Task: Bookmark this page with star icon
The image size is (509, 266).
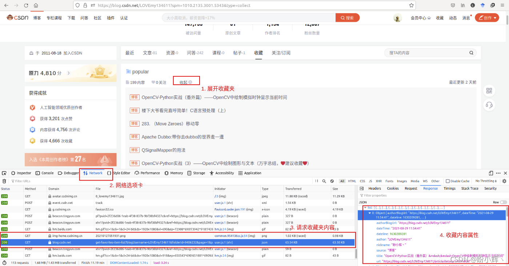Action: pyautogui.click(x=411, y=5)
